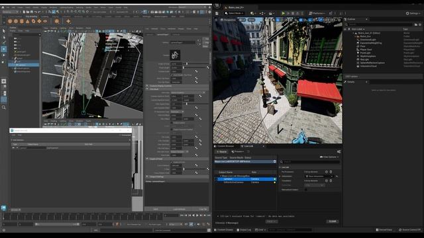
Task: Create a polygon torus from Maya shelf
Action: pyautogui.click(x=33, y=21)
